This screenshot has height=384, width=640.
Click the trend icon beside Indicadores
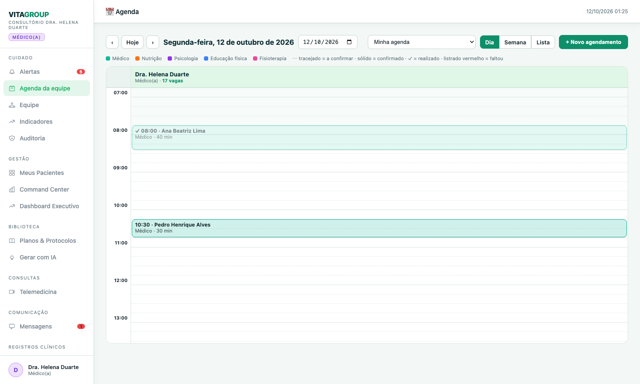click(x=12, y=122)
